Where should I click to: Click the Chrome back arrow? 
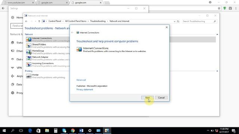pyautogui.click(x=3, y=8)
